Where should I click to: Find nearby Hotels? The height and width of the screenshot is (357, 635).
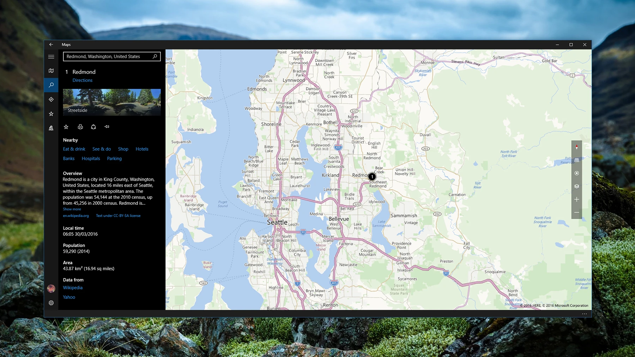(142, 149)
